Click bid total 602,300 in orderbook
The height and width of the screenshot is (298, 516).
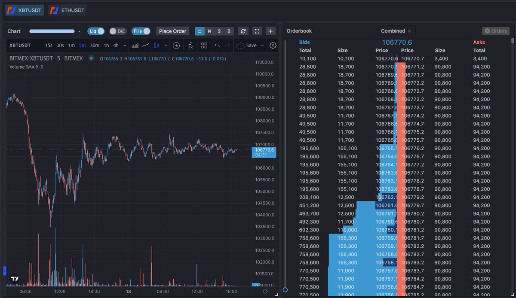pyautogui.click(x=309, y=230)
